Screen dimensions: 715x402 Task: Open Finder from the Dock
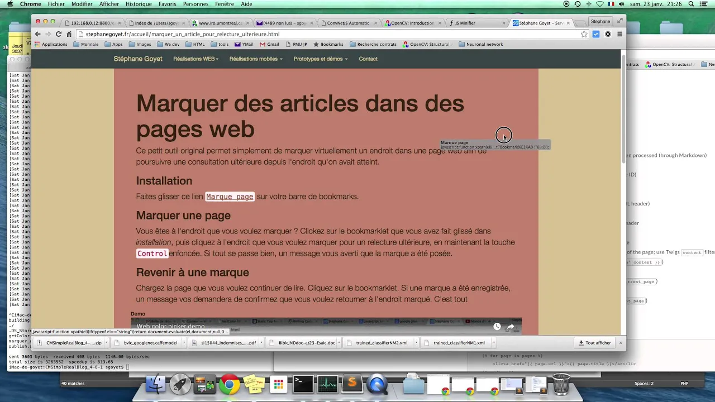pyautogui.click(x=155, y=384)
